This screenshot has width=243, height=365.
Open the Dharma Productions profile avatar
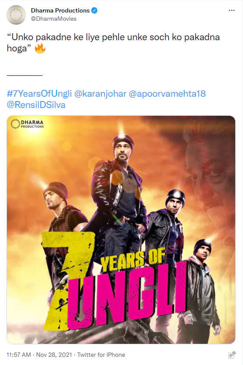tap(16, 15)
